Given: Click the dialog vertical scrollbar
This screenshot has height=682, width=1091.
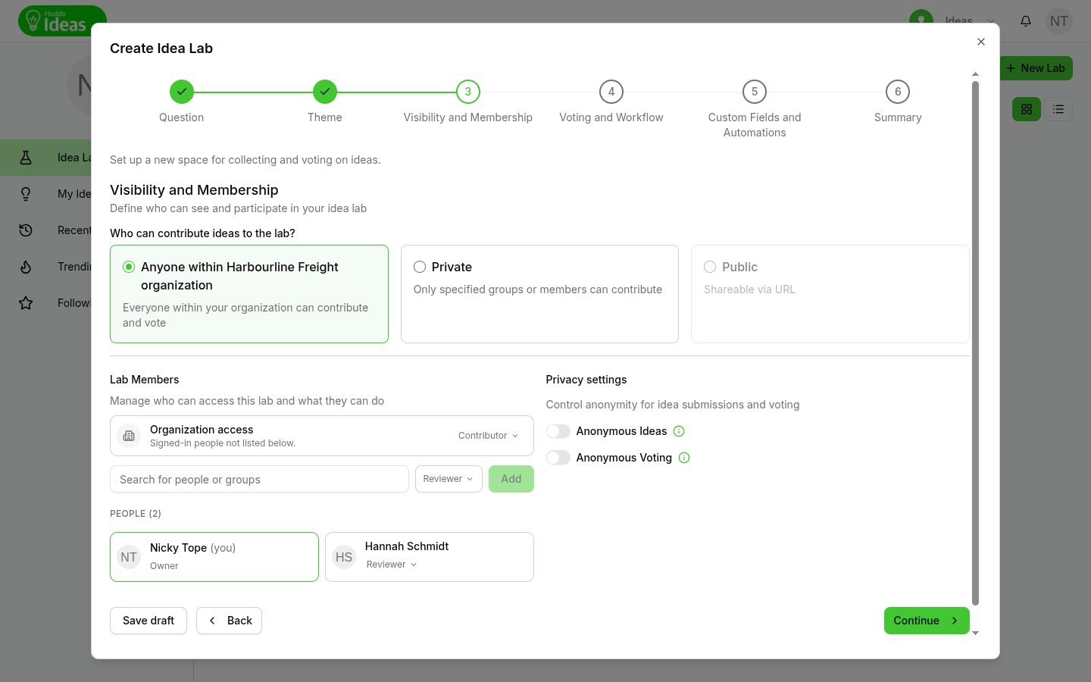Looking at the screenshot, I should click(x=975, y=343).
